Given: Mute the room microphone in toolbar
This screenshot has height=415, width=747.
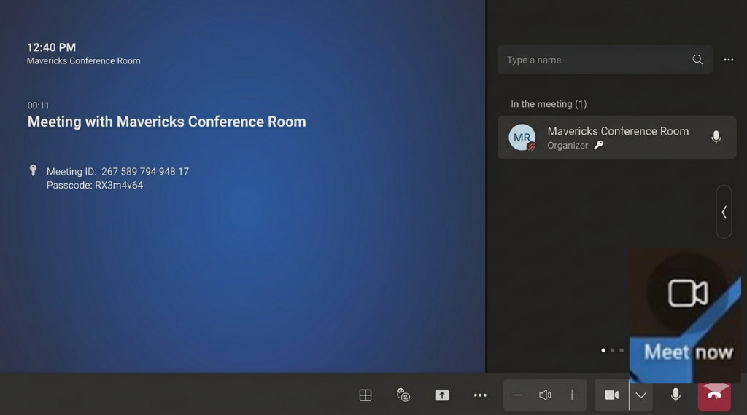Looking at the screenshot, I should (676, 395).
